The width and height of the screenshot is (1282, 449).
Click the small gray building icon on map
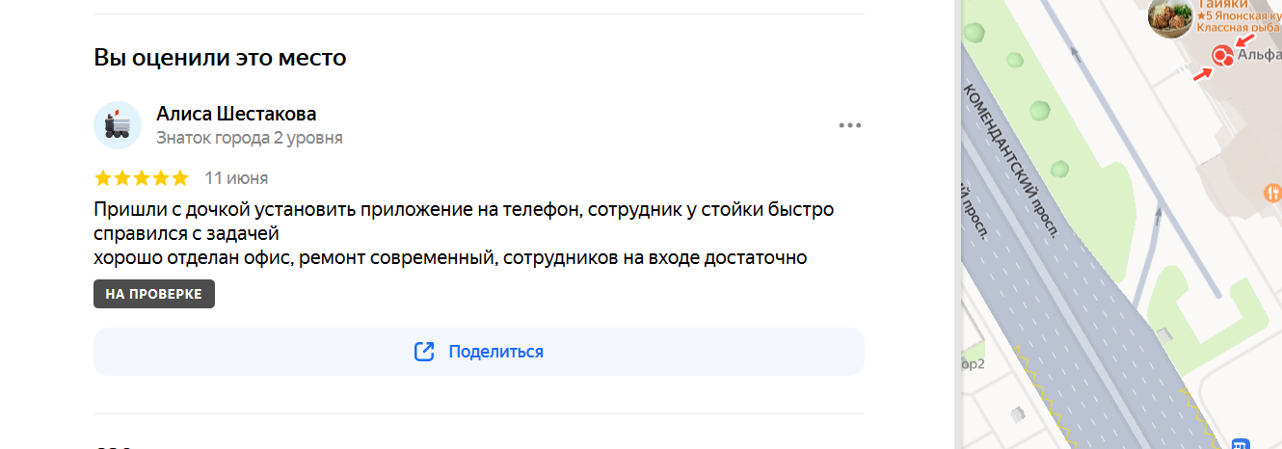[1165, 334]
